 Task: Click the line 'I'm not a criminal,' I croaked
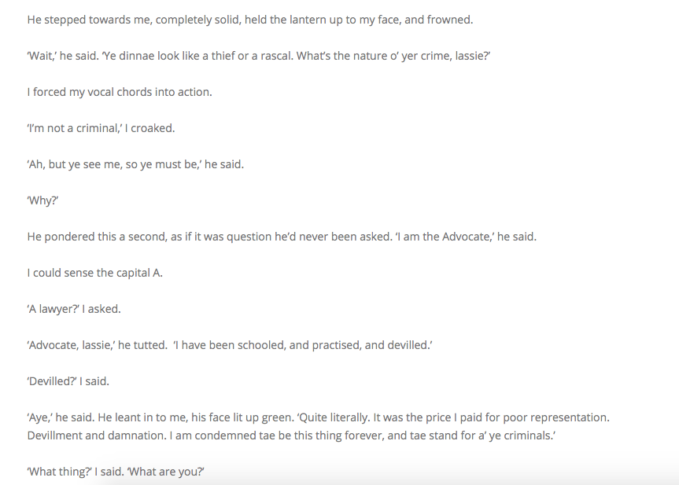pos(100,128)
